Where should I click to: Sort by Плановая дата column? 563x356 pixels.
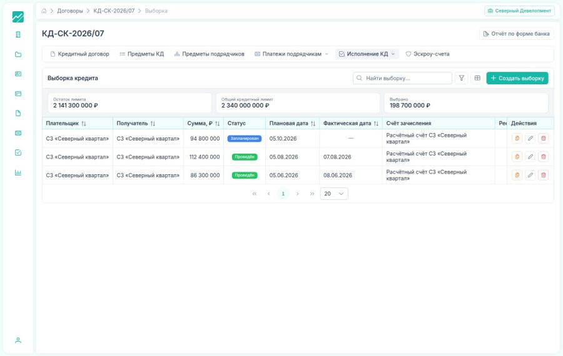pos(313,123)
